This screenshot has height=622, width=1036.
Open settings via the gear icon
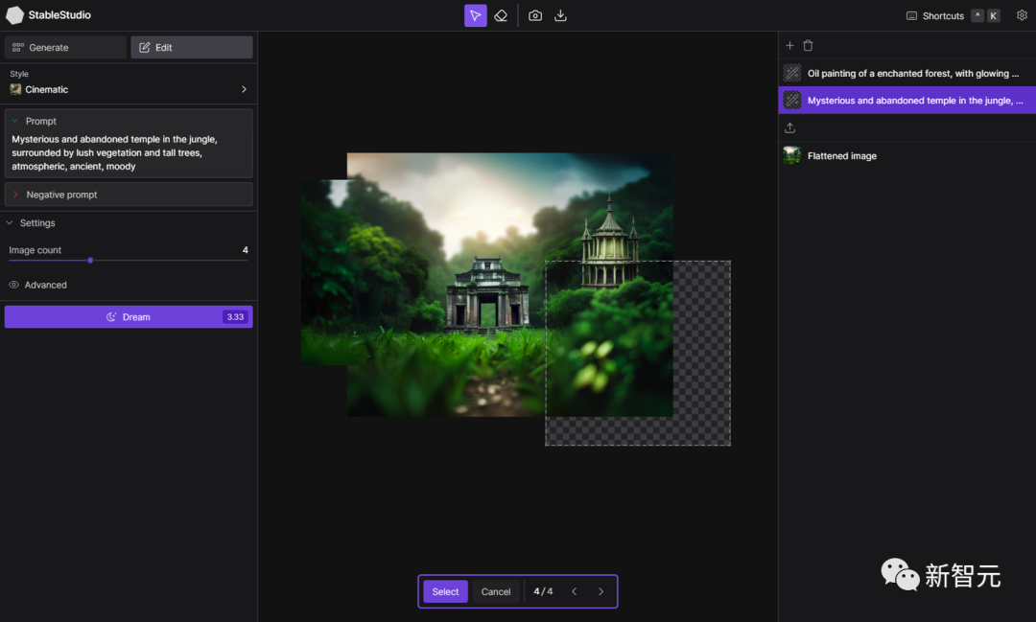click(1022, 15)
